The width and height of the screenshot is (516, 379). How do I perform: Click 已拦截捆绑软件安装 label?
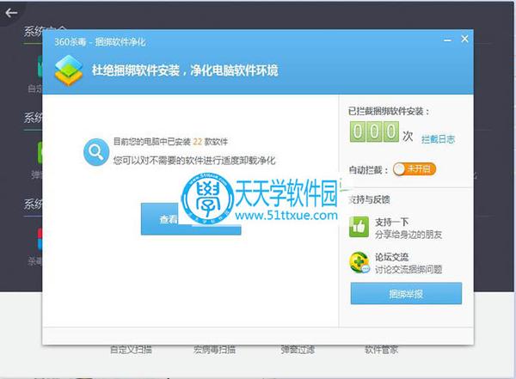(389, 111)
